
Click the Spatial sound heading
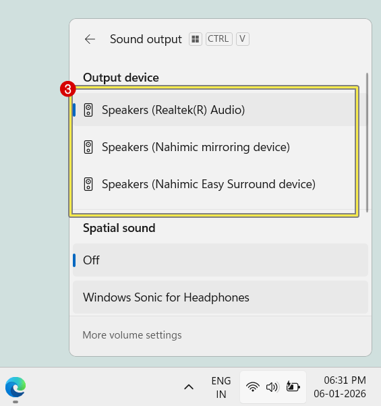pos(119,228)
